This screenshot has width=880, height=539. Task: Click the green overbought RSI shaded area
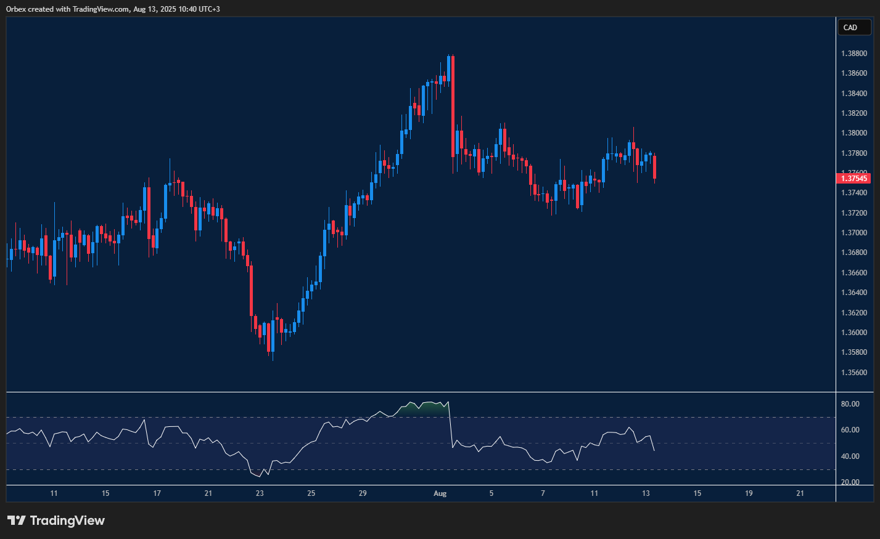tap(426, 408)
